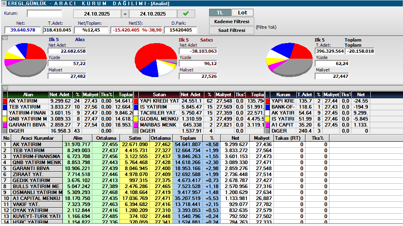Open Saat Filtresi
The width and height of the screenshot is (403, 226).
(x=231, y=30)
